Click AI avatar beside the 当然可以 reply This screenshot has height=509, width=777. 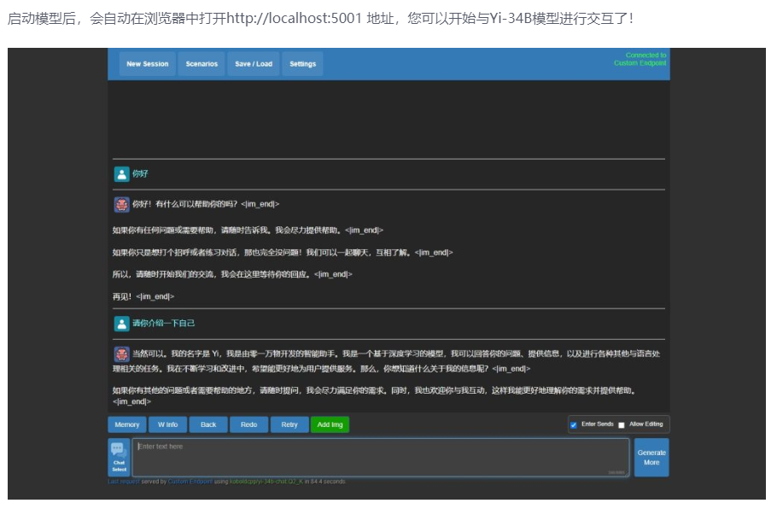121,354
